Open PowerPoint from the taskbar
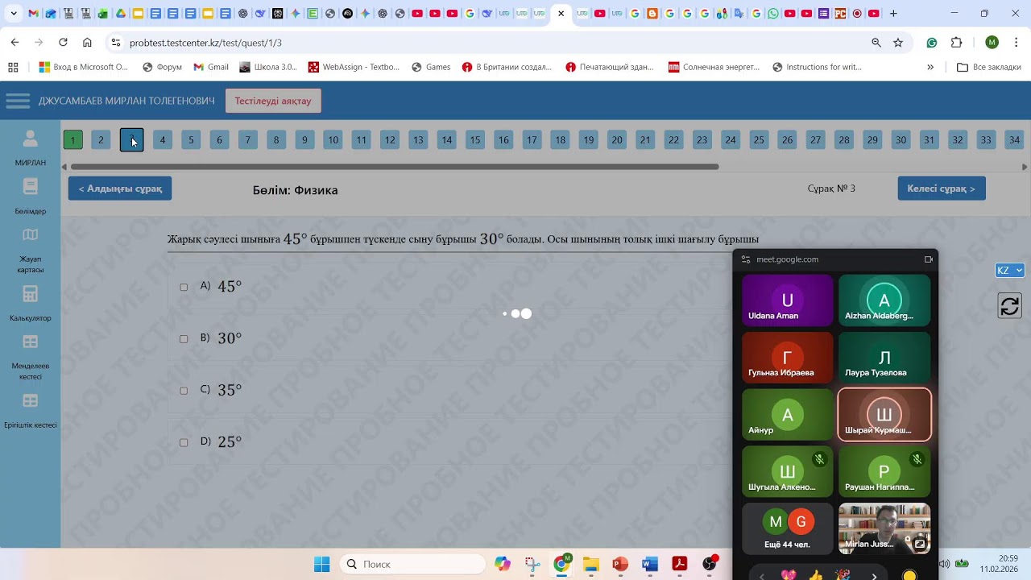 coord(620,564)
